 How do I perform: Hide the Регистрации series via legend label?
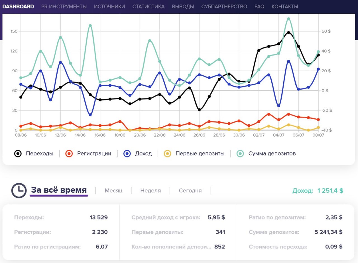[x=94, y=154]
